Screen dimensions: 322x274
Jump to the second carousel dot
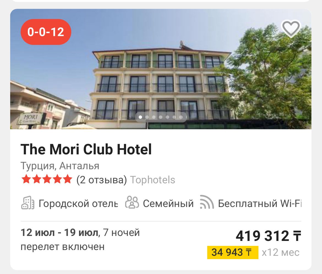click(147, 117)
